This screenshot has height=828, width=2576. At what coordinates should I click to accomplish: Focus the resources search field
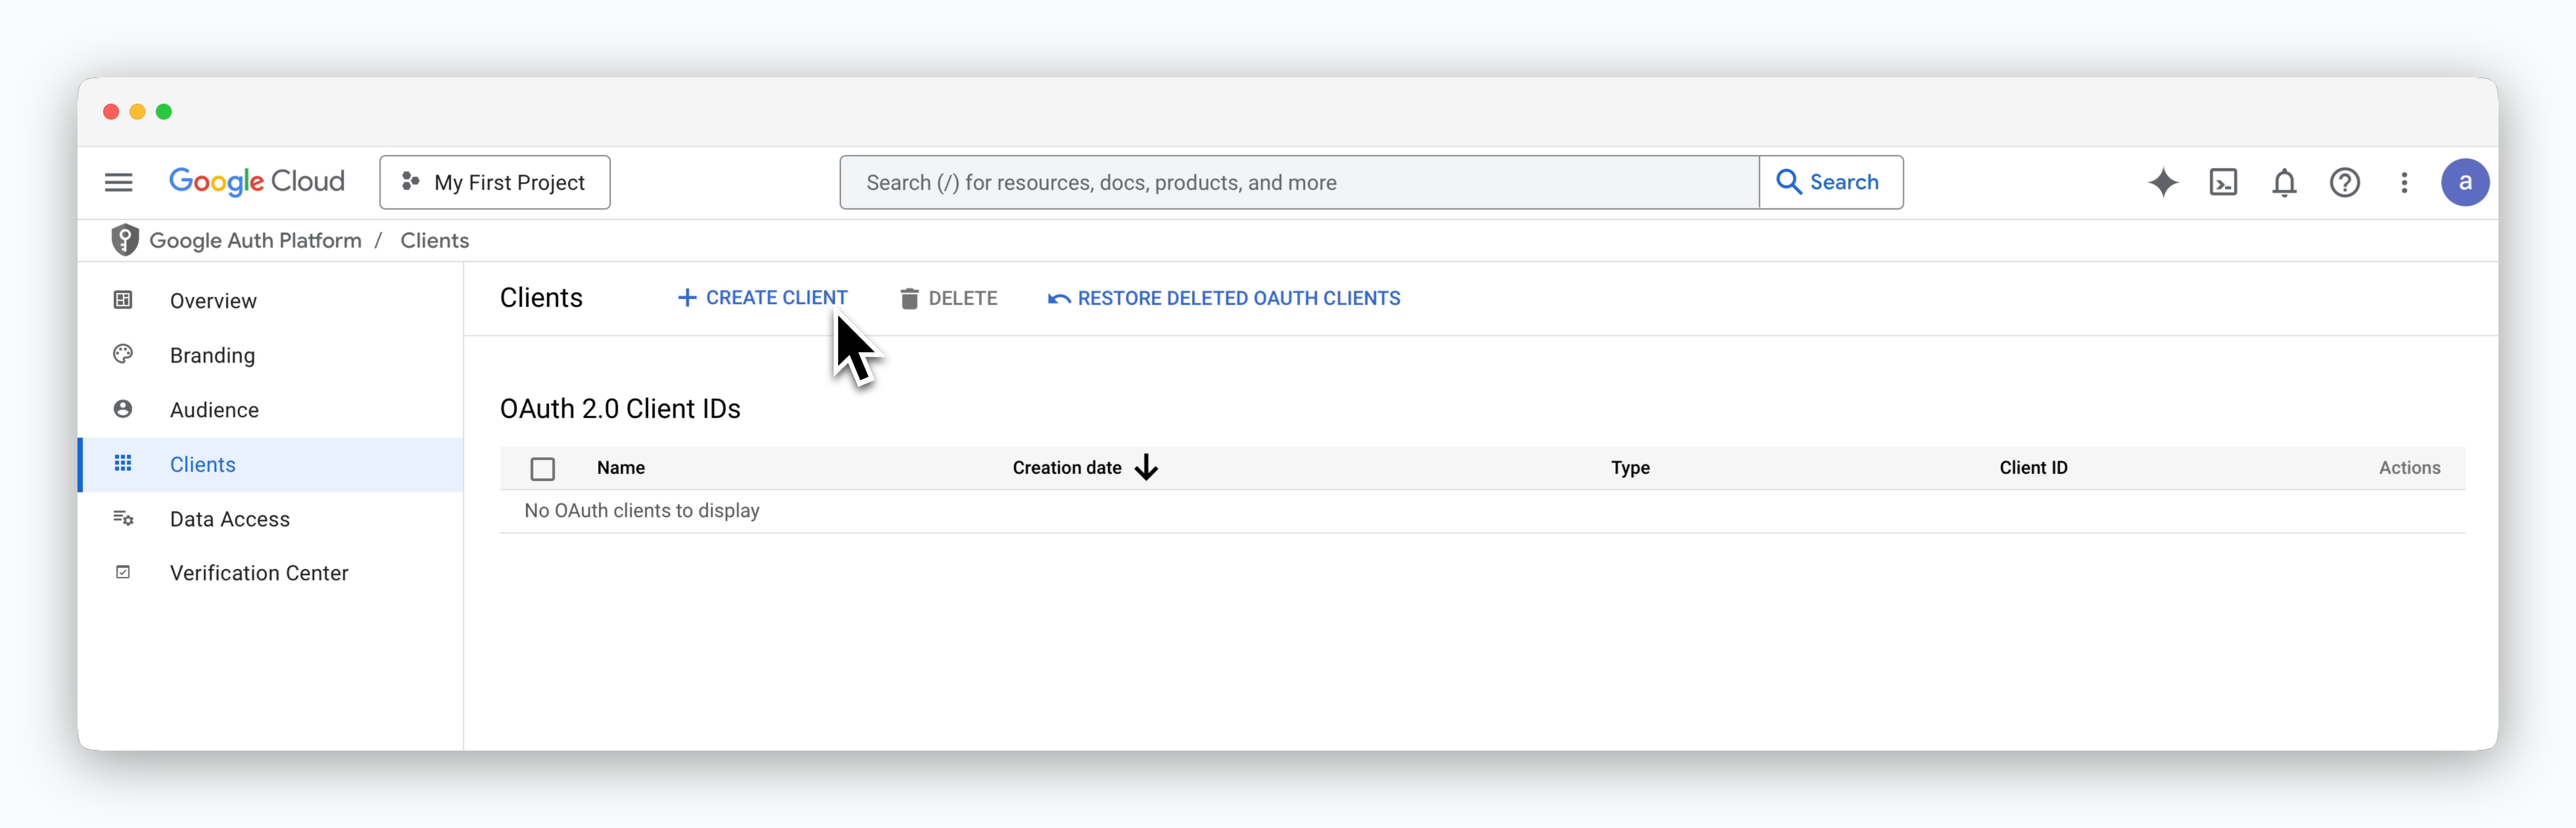point(1299,182)
